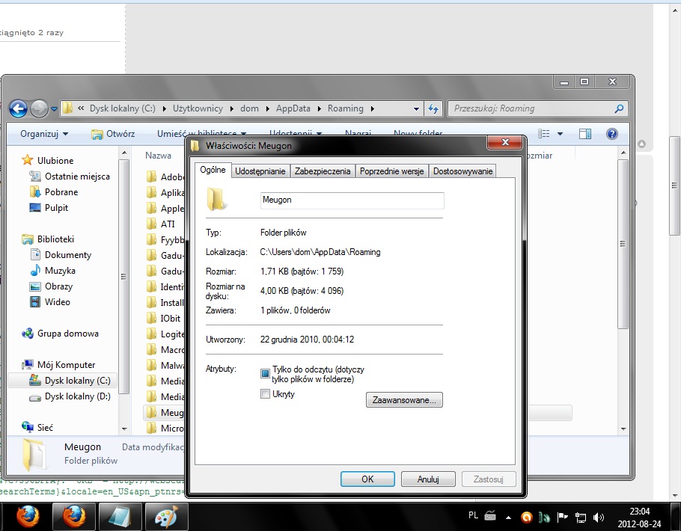
Task: Open the Poprzednie wersje tab
Action: click(391, 171)
